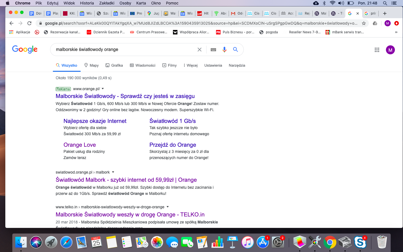Close the current Google search tab

pyautogui.click(x=358, y=13)
